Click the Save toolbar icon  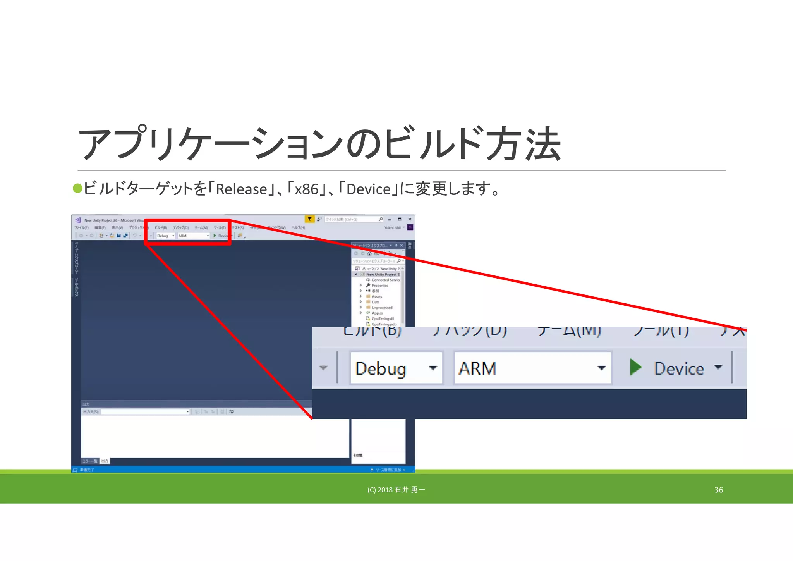click(118, 236)
